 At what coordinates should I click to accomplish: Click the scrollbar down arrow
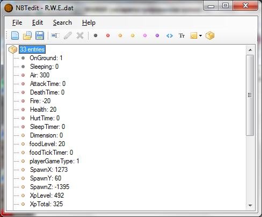(x=250, y=205)
